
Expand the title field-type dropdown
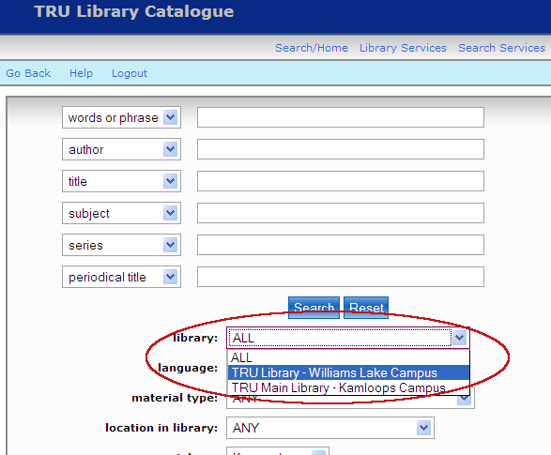122,181
